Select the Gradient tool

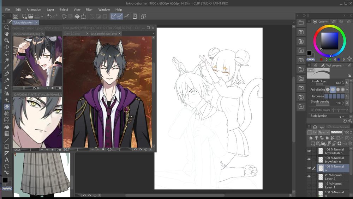(x=7, y=133)
